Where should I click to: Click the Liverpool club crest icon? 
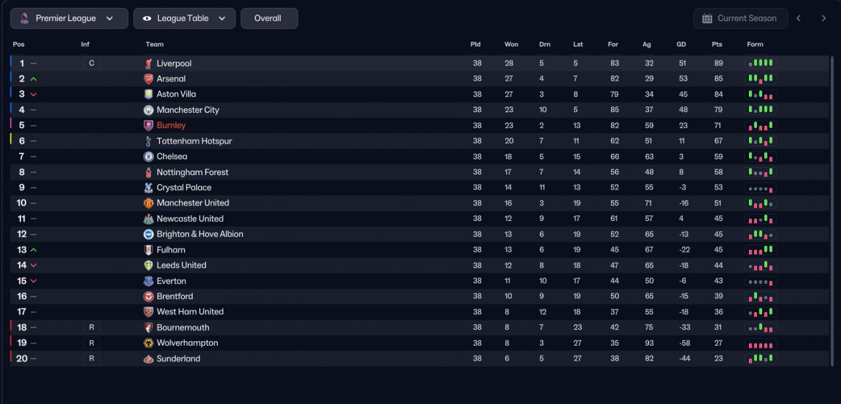point(148,64)
